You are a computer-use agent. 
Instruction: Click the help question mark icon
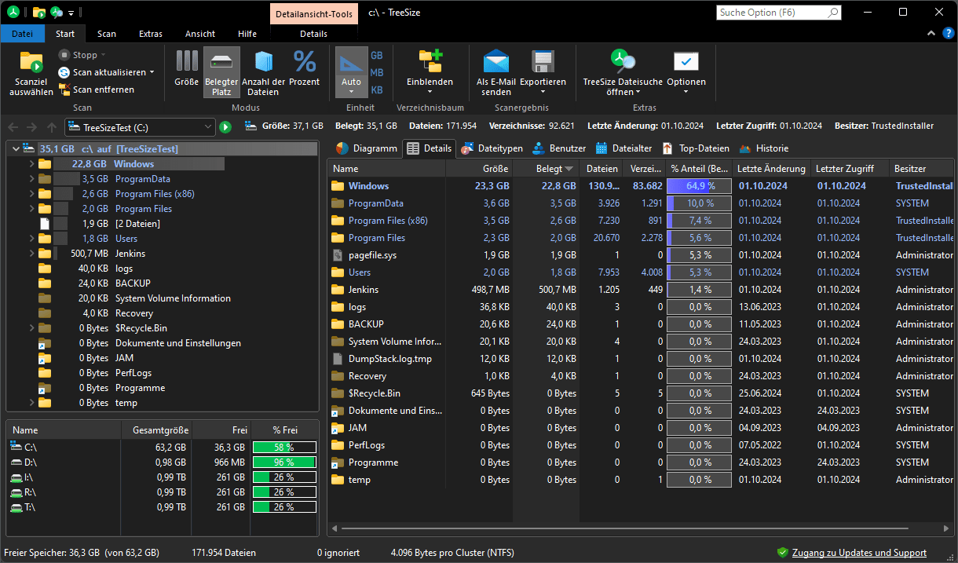coord(949,34)
